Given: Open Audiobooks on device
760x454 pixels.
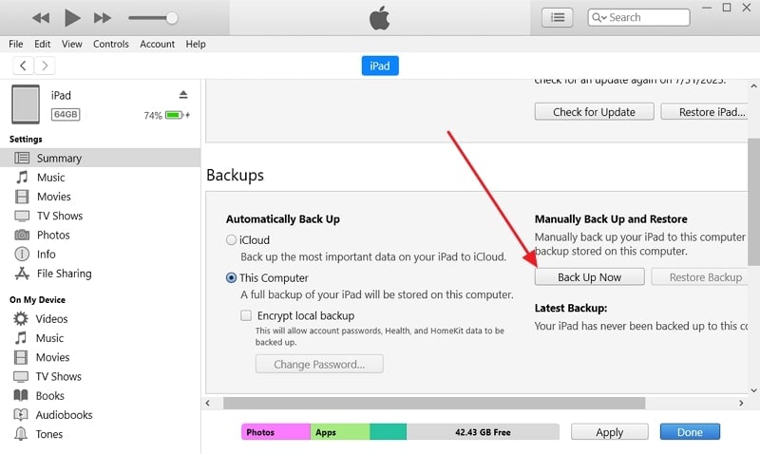Looking at the screenshot, I should click(64, 415).
